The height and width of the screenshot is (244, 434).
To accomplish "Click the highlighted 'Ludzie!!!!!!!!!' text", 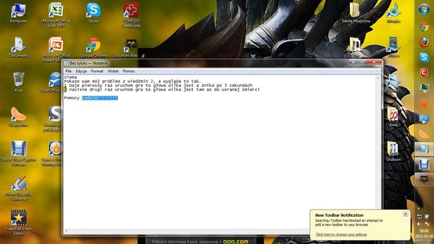I will point(100,98).
